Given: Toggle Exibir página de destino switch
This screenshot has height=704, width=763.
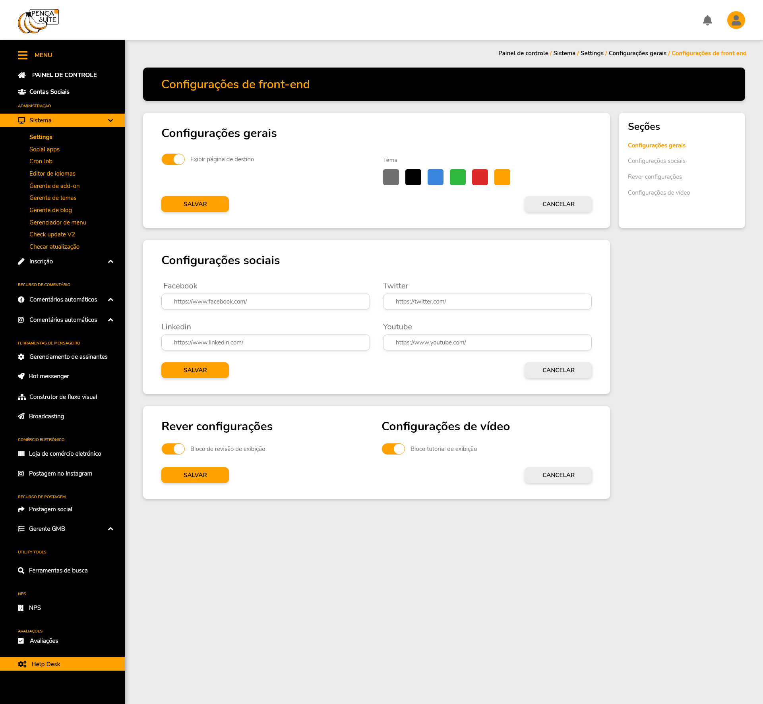Looking at the screenshot, I should (173, 159).
